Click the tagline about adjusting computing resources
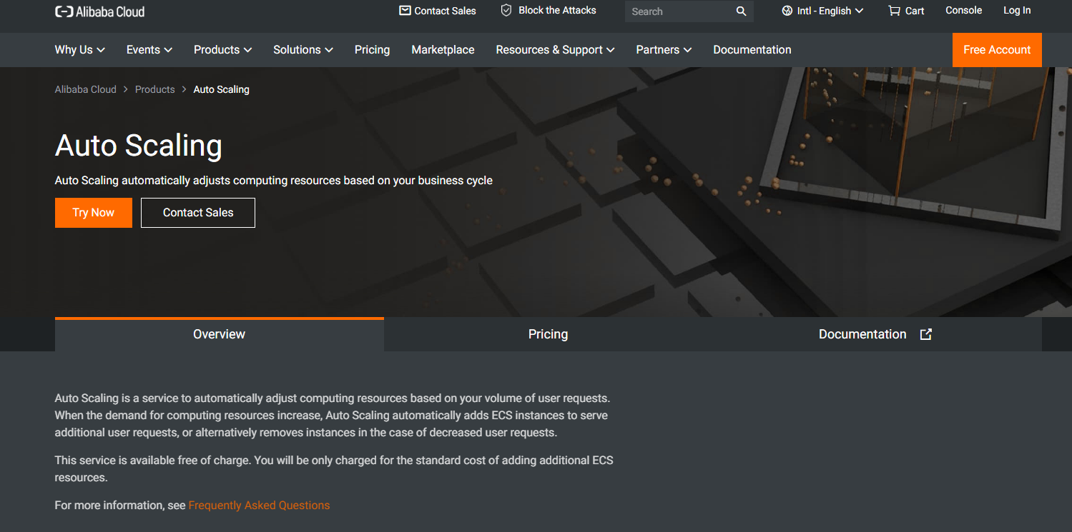 click(x=274, y=181)
